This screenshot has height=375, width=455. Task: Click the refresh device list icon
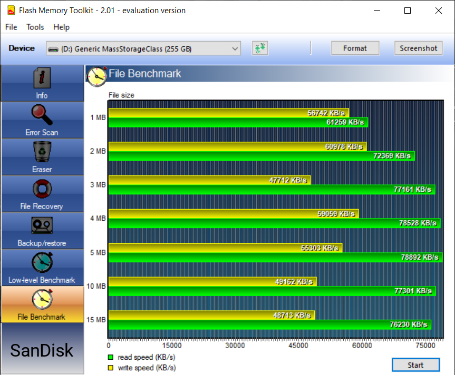260,48
